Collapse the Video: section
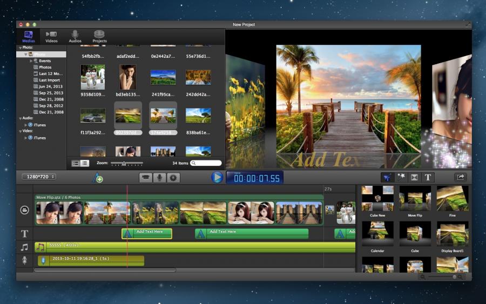 pos(20,131)
